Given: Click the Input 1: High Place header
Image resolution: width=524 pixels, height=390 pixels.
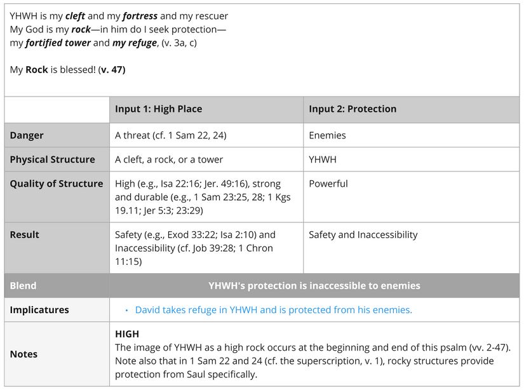Looking at the screenshot, I should (158, 109).
